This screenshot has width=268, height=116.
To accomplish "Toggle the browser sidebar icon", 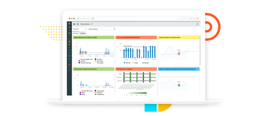I will pos(78,19).
